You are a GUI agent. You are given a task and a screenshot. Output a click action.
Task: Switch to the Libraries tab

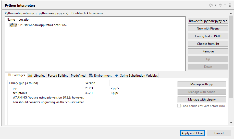(x=36, y=75)
